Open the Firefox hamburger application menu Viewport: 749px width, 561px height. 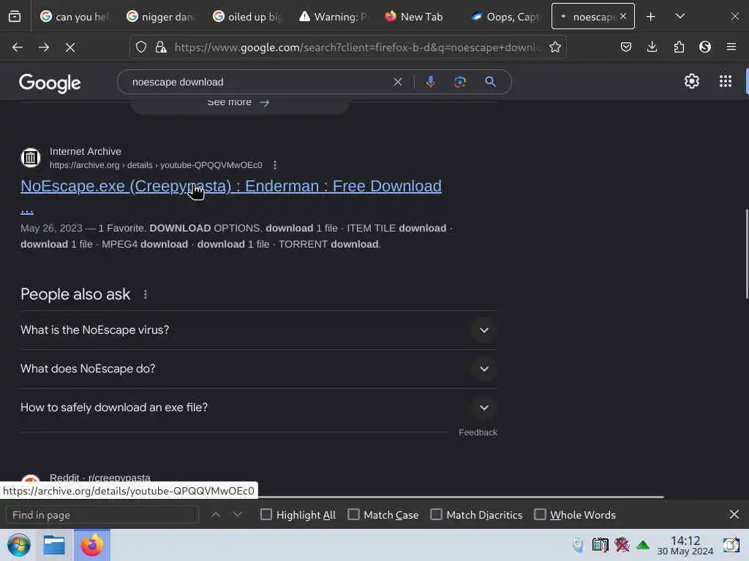point(731,47)
